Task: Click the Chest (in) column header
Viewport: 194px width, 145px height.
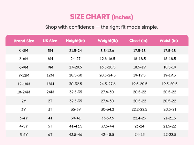Action: pos(138,41)
